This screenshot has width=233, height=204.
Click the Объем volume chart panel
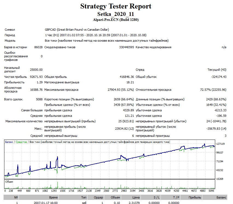pos(110,184)
